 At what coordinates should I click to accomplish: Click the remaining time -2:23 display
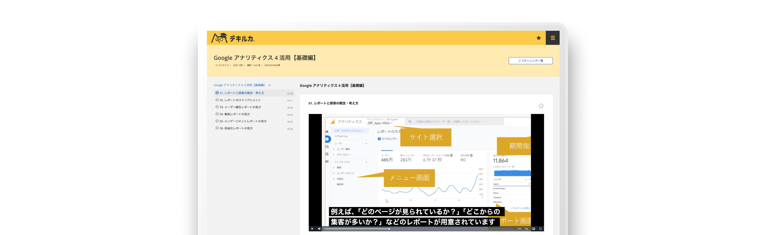point(519,229)
